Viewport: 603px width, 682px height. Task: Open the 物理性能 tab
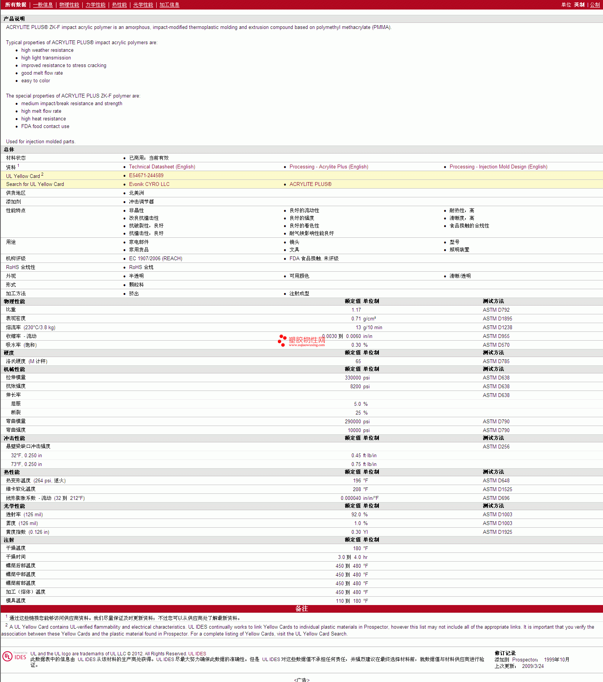[69, 5]
